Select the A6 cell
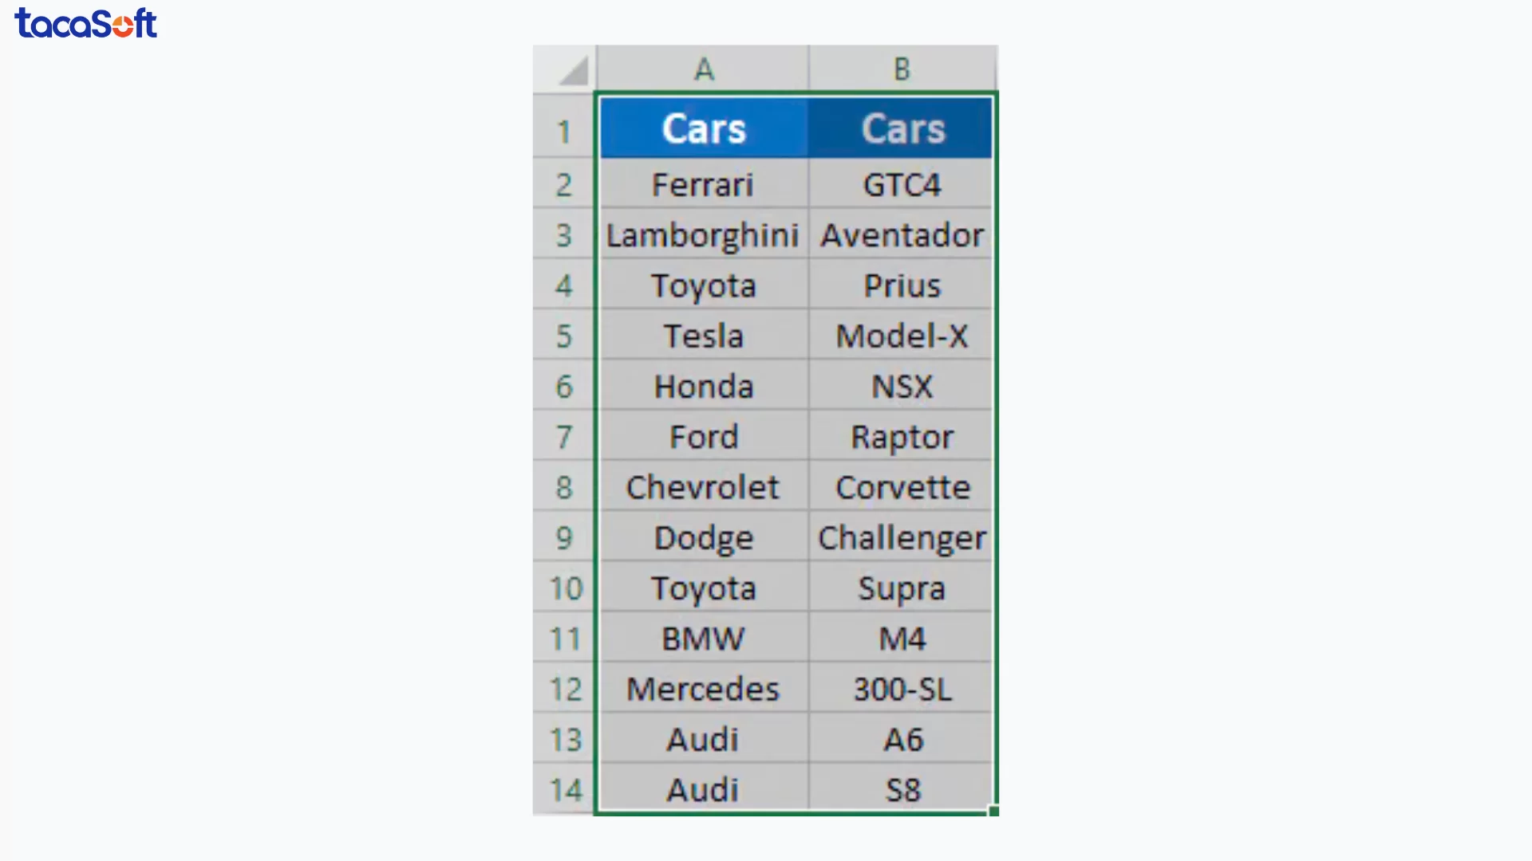This screenshot has width=1532, height=861. [x=901, y=738]
